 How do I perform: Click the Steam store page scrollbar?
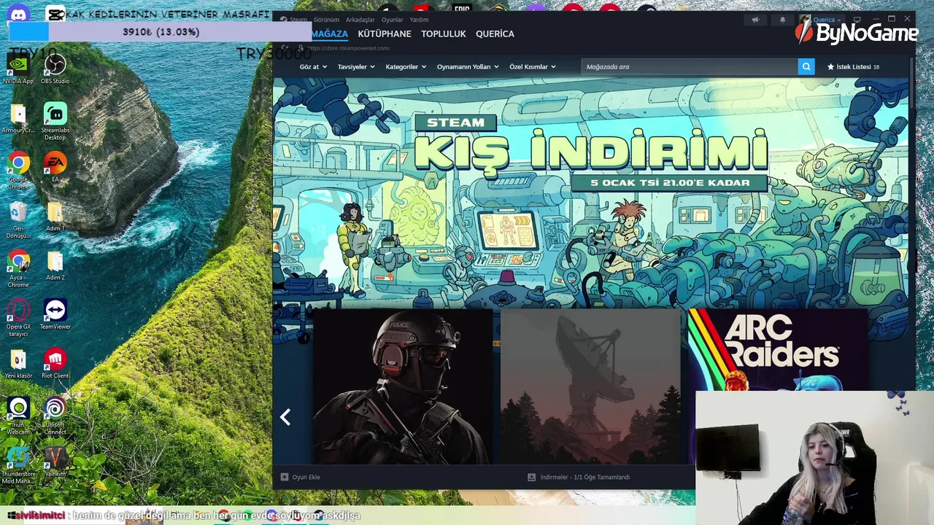[912, 82]
